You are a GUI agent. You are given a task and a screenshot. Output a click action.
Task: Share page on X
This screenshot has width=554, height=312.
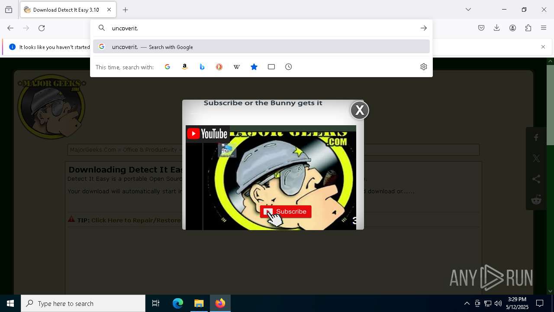[536, 159]
